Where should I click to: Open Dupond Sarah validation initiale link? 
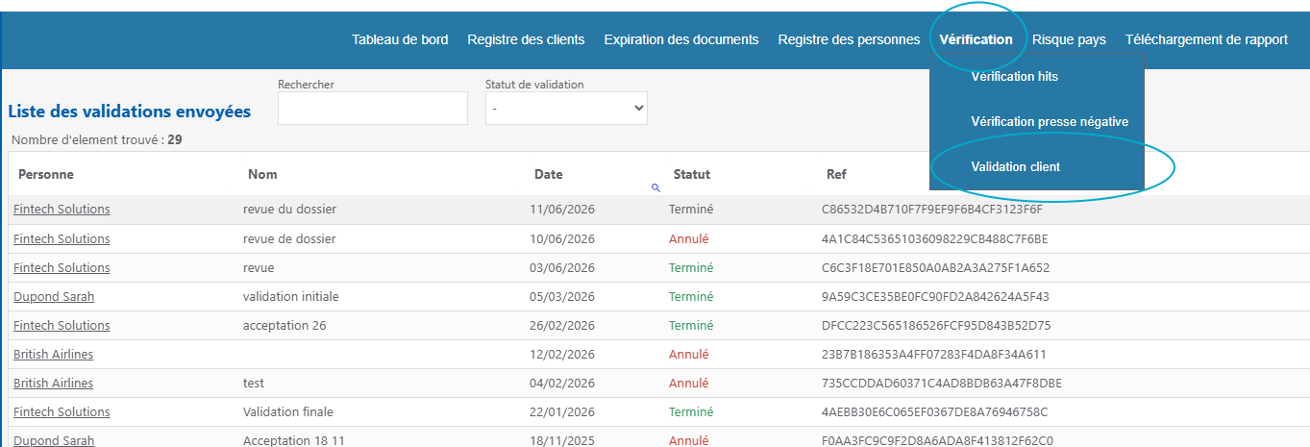click(x=54, y=296)
